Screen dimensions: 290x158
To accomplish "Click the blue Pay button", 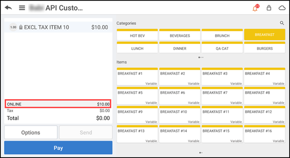I will (x=58, y=148).
